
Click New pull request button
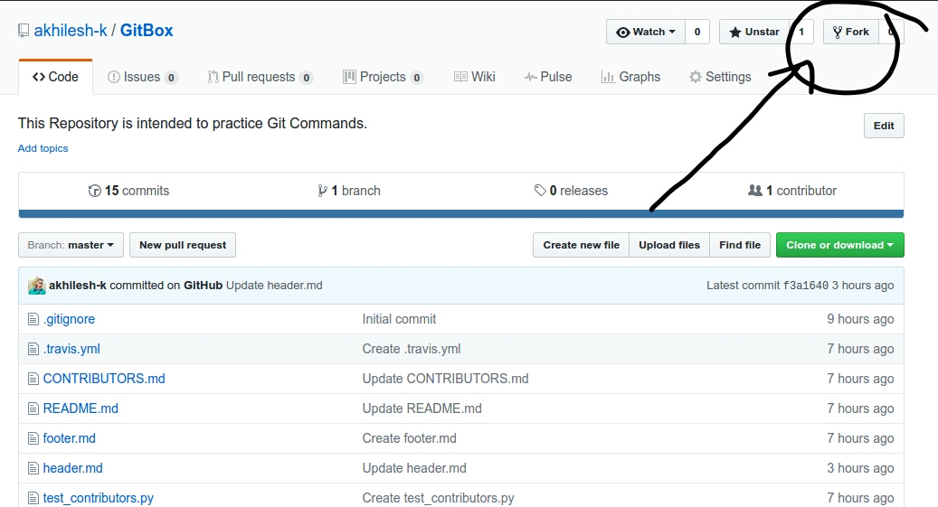[183, 245]
